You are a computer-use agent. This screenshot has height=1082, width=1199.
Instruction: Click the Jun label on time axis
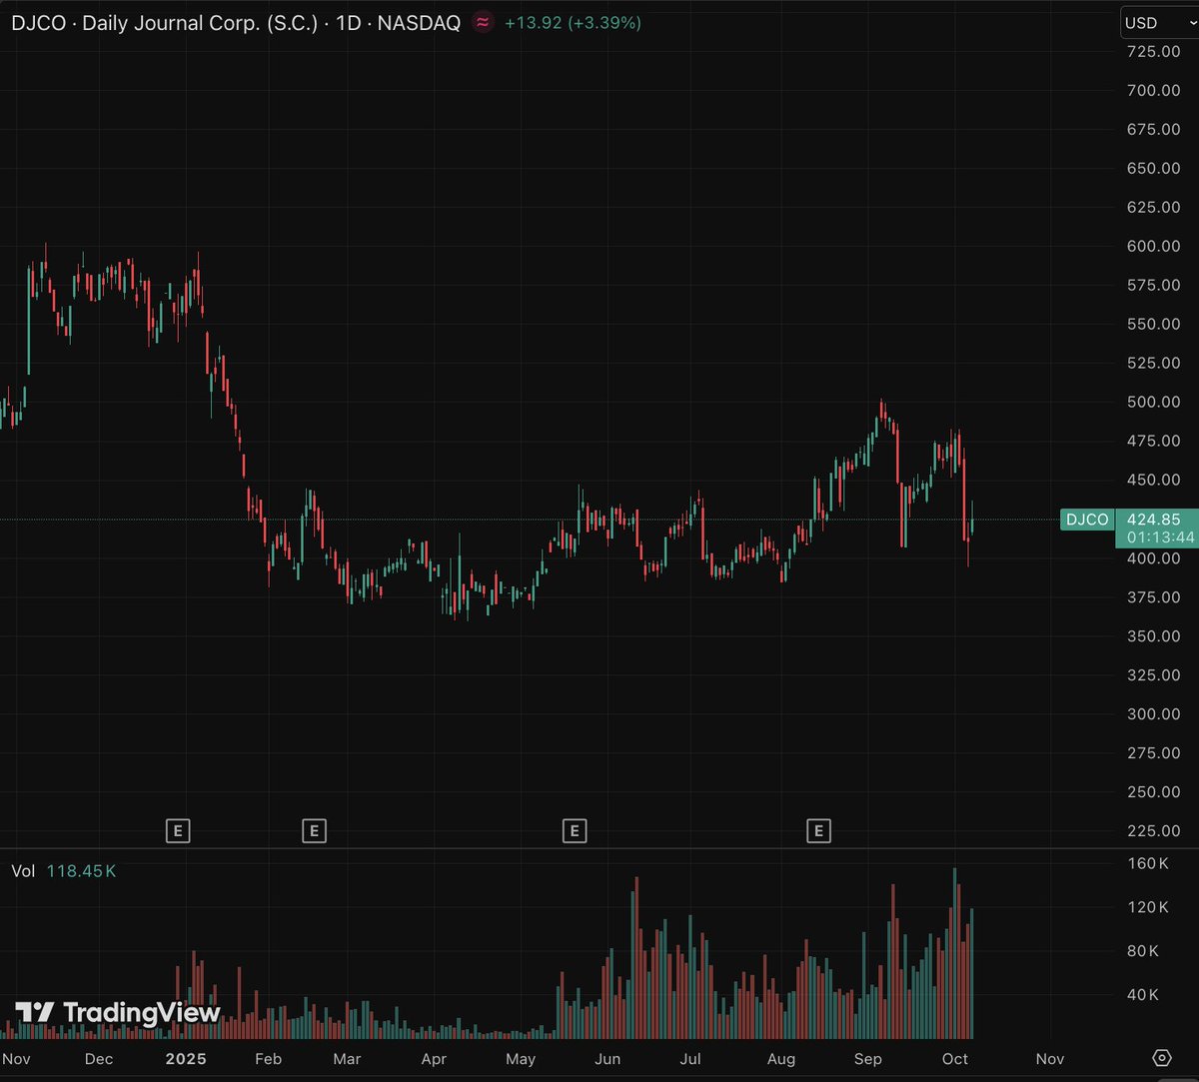point(607,1059)
